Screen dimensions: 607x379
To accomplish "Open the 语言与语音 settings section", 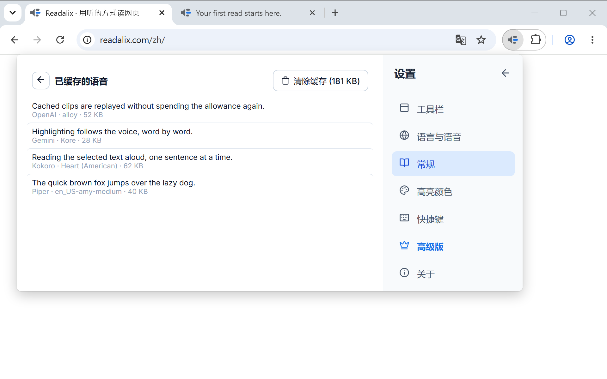I will click(453, 136).
